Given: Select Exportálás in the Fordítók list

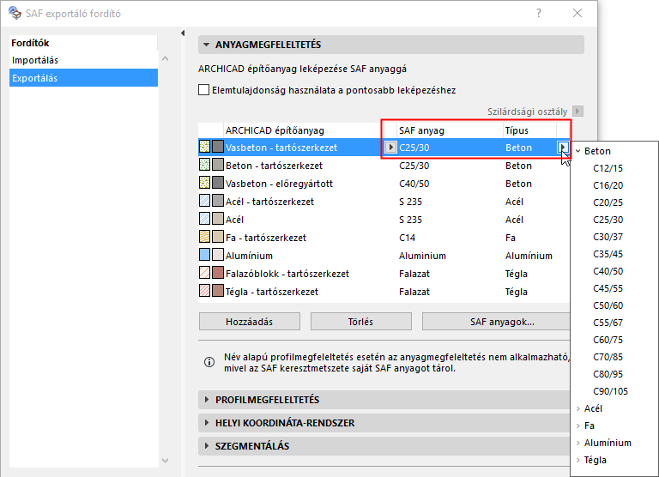Looking at the screenshot, I should pyautogui.click(x=83, y=78).
